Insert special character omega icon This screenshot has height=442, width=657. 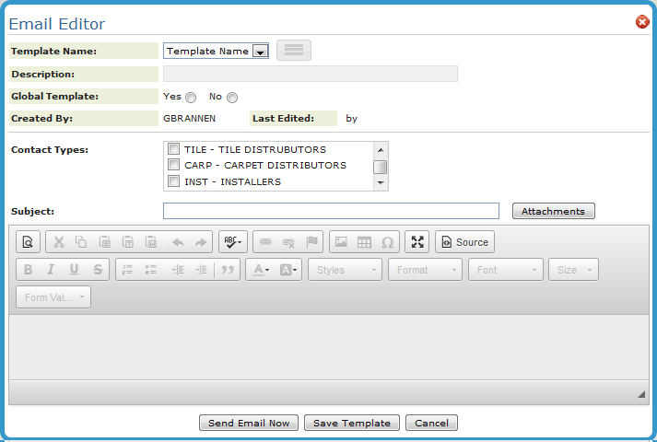pos(387,242)
